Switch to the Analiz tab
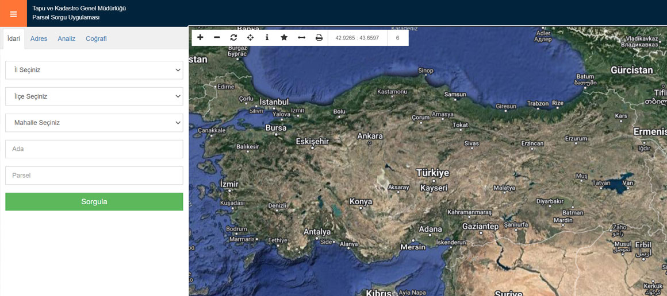 [67, 39]
